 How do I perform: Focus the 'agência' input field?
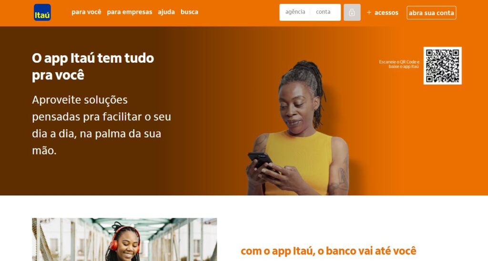pos(295,12)
